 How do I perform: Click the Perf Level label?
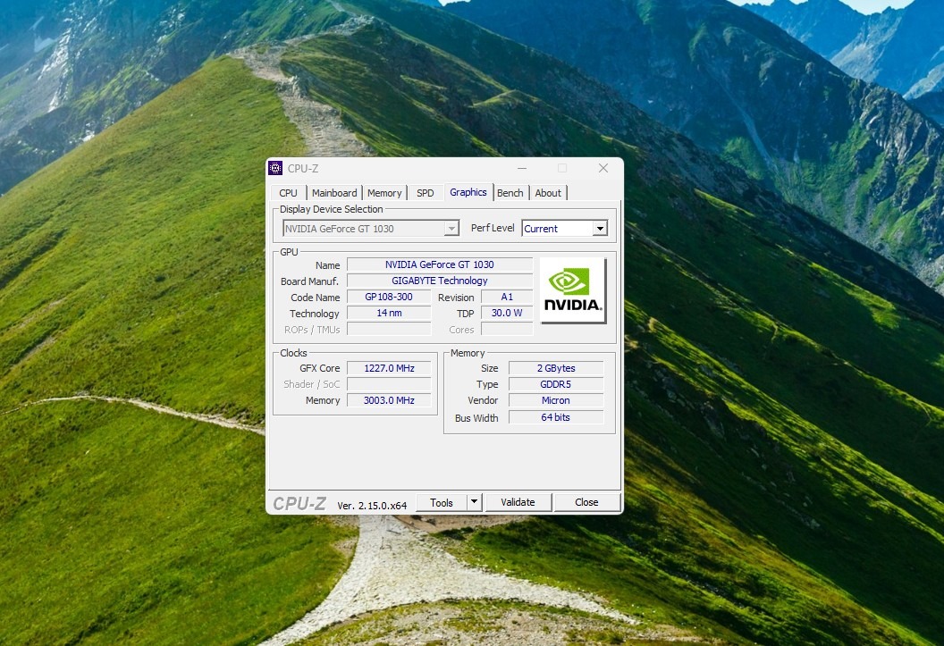point(493,228)
